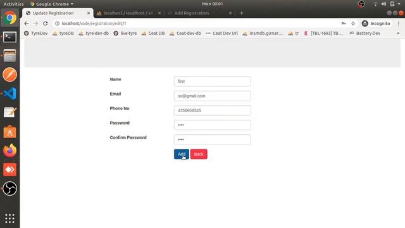The width and height of the screenshot is (405, 228).
Task: Bookmark this page with the star
Action: coord(353,23)
